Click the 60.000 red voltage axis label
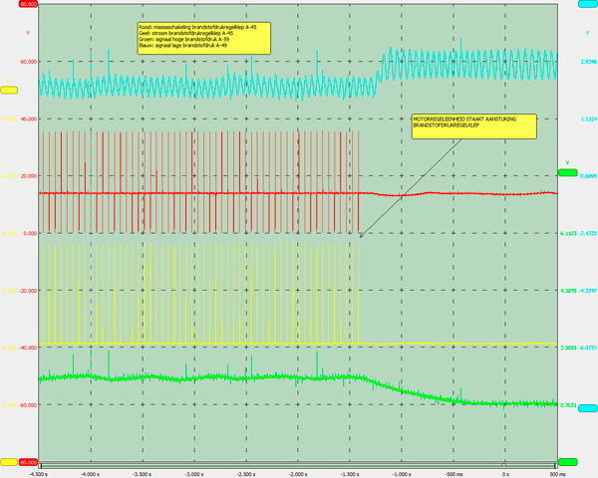The image size is (598, 478). point(27,61)
